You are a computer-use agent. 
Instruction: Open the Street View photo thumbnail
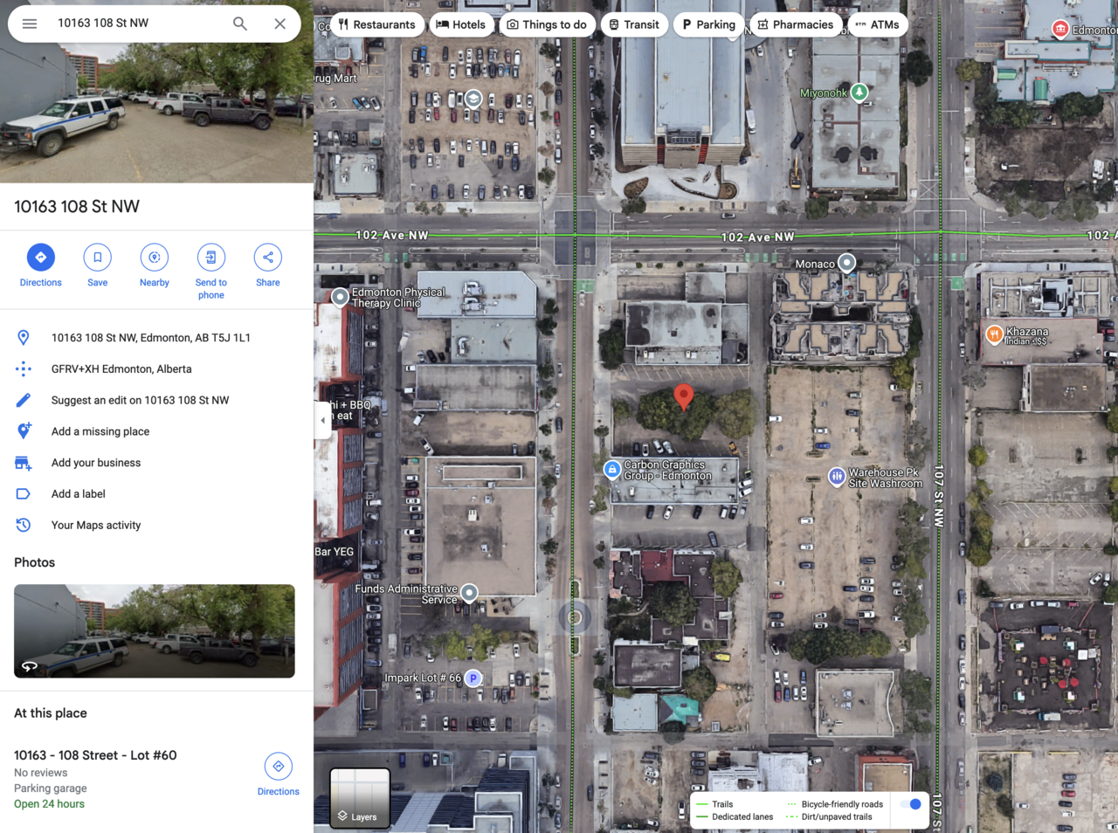[155, 630]
